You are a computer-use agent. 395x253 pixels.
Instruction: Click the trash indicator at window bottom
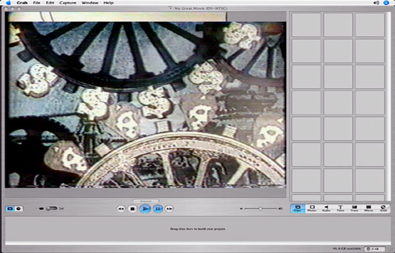coord(375,249)
